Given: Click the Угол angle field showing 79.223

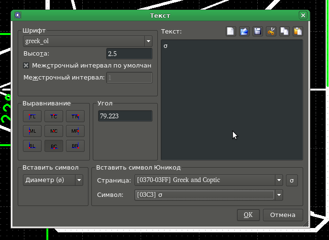Looking at the screenshot, I should [x=125, y=116].
